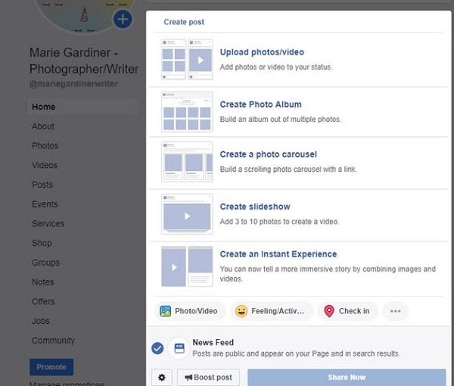This screenshot has height=386, width=454.
Task: Click 'You can now tell a more immersive story' text
Action: click(328, 274)
